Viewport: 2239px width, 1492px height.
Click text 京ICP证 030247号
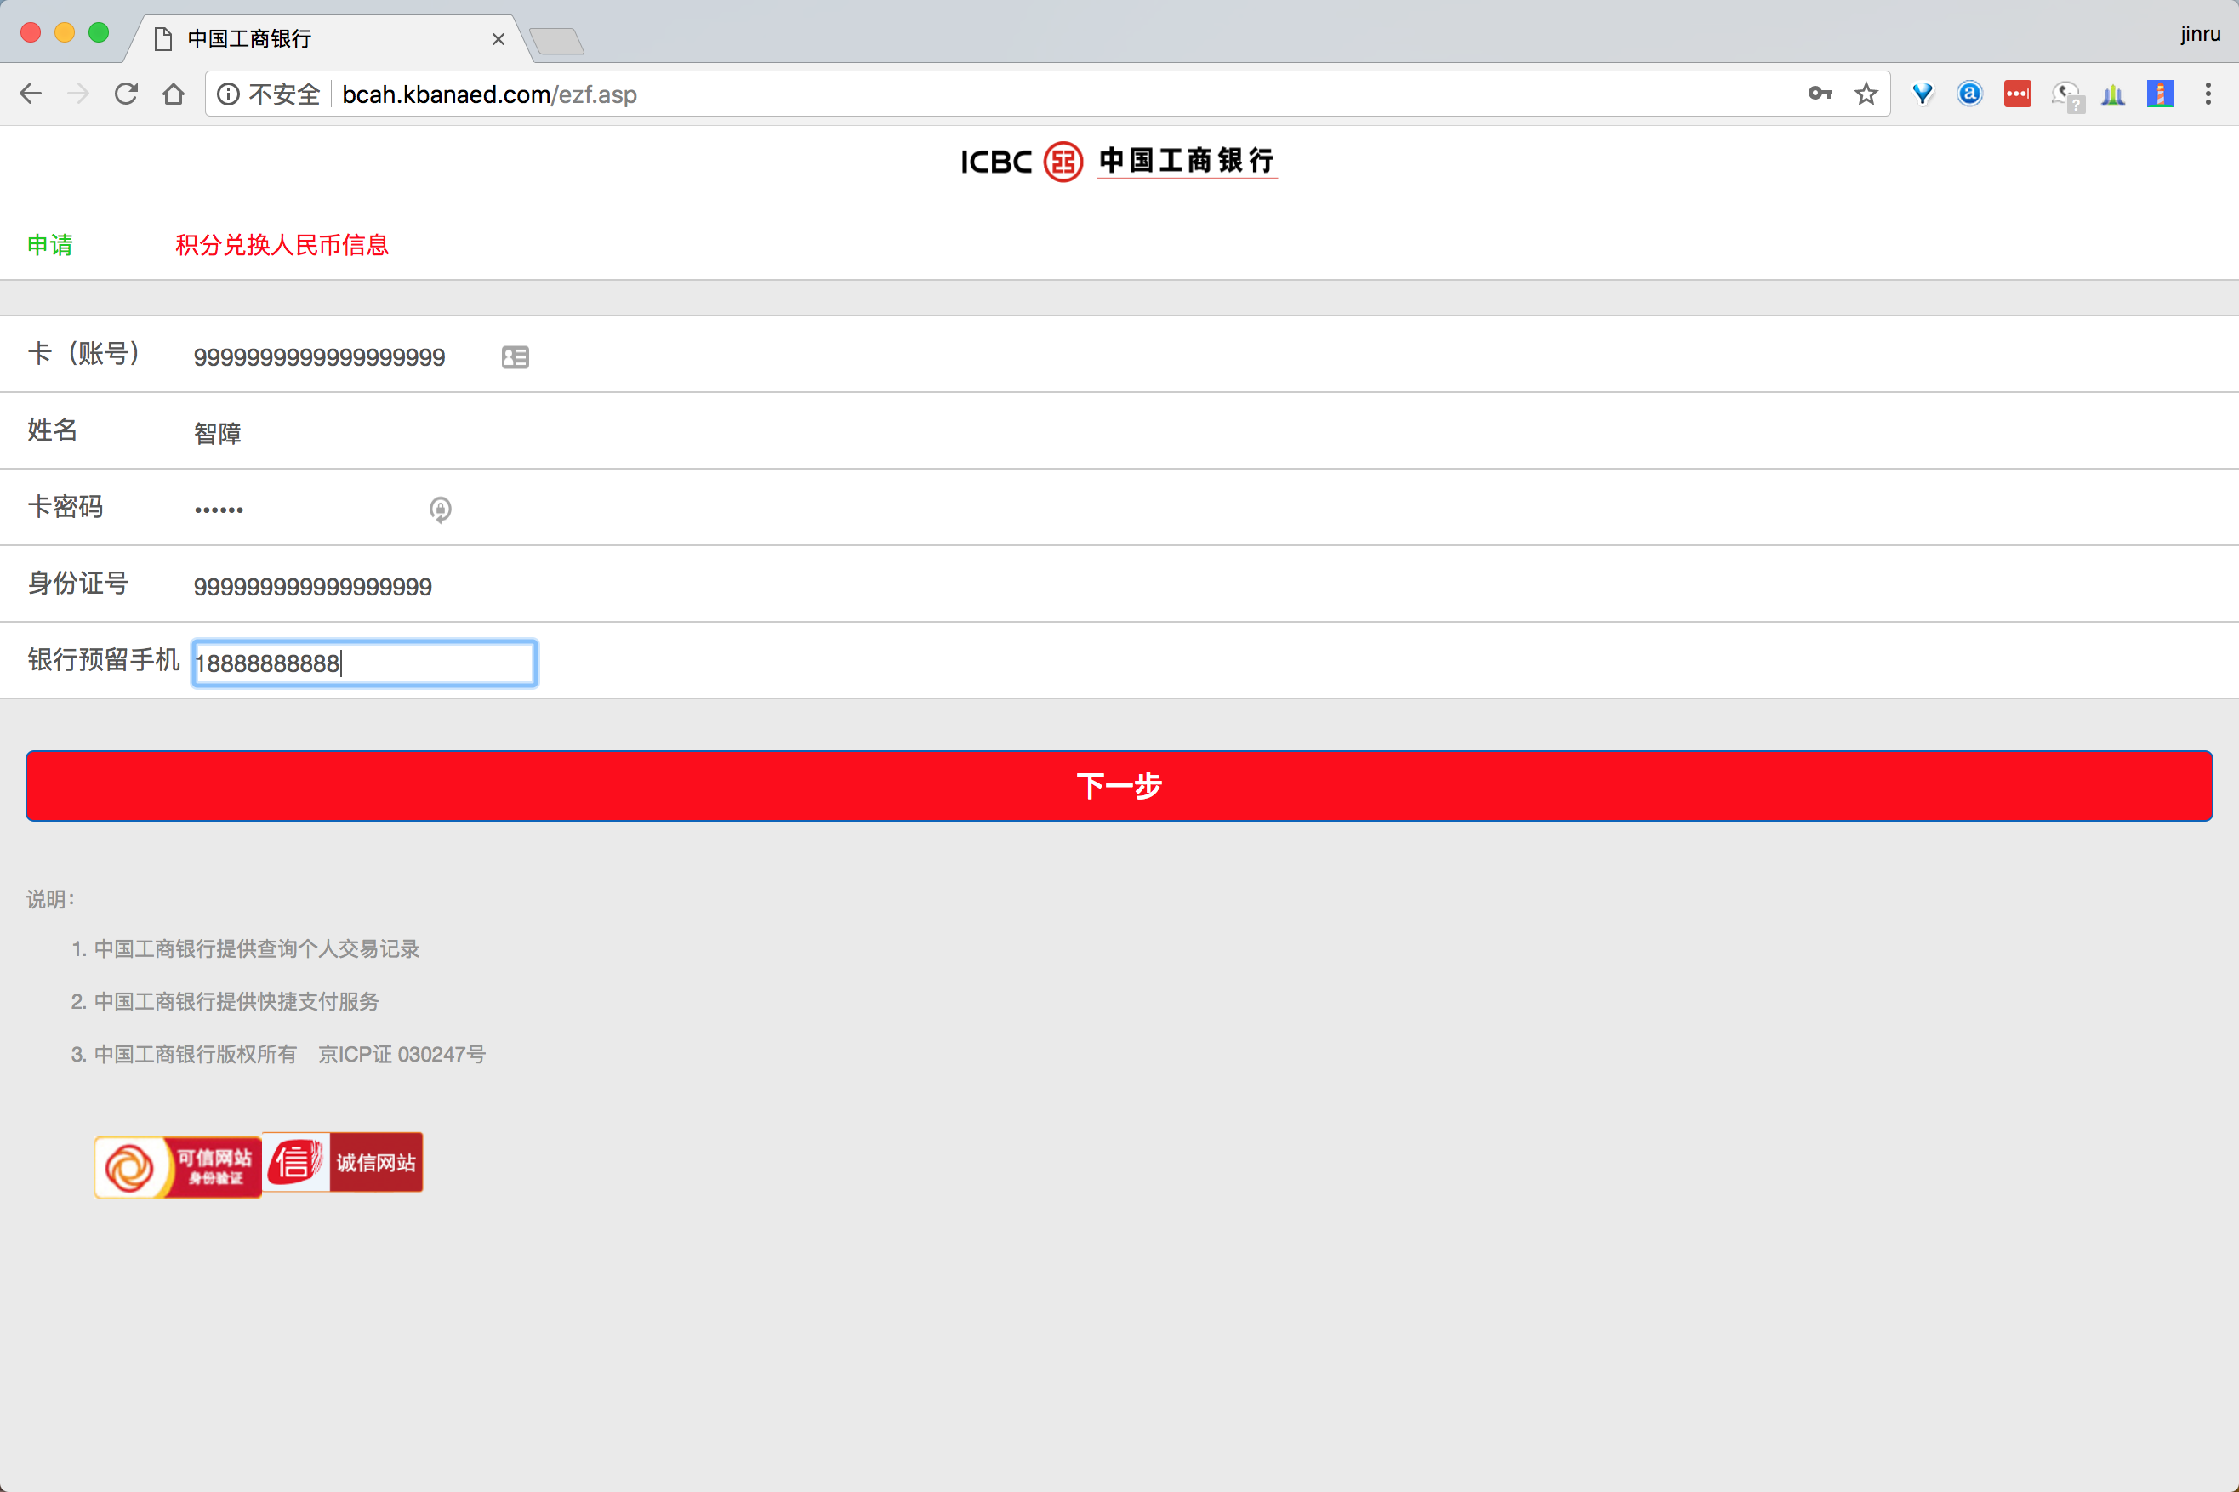pos(402,1054)
